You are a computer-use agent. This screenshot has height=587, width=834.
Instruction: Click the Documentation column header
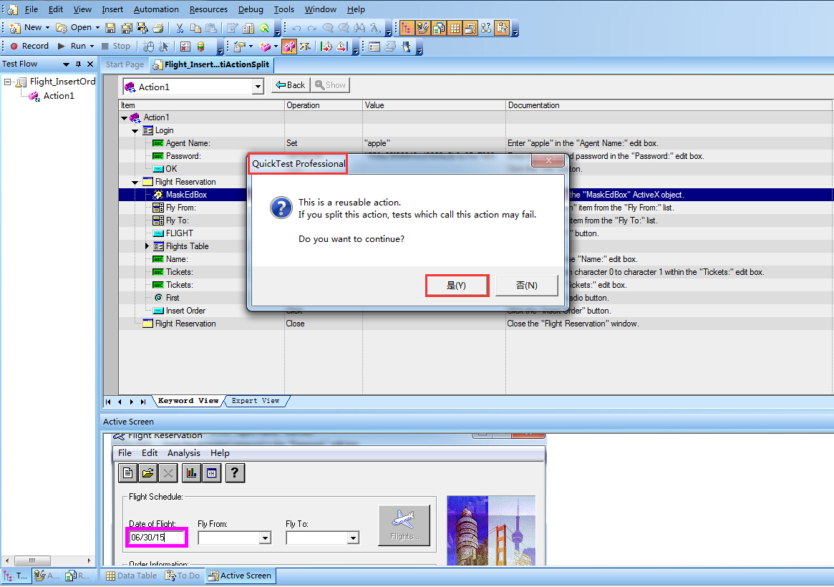(x=669, y=105)
